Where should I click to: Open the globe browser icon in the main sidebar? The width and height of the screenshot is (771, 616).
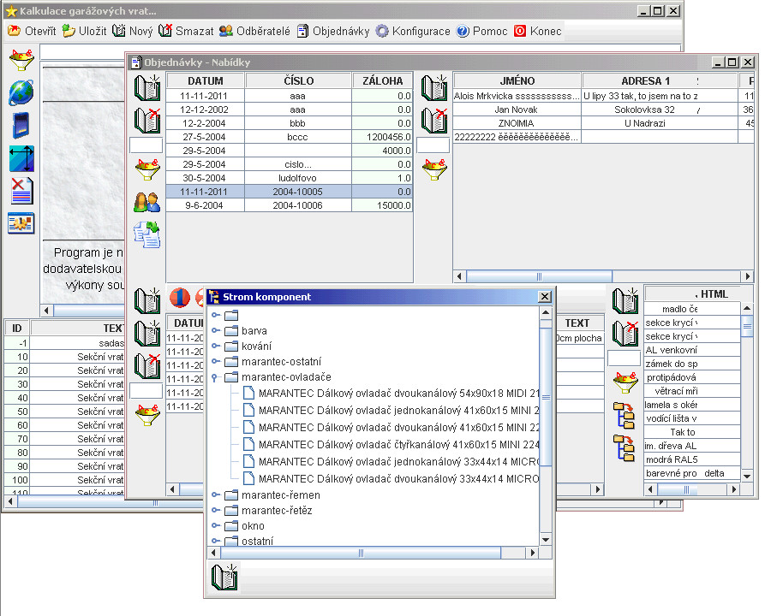pos(21,92)
